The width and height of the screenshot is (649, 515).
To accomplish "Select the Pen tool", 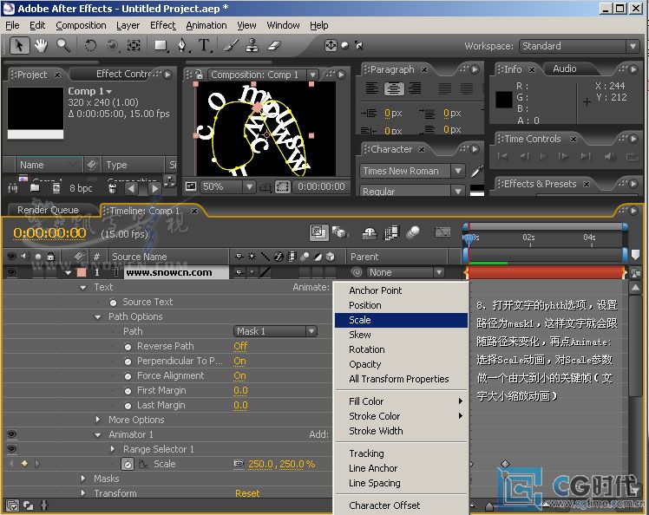I will point(182,45).
